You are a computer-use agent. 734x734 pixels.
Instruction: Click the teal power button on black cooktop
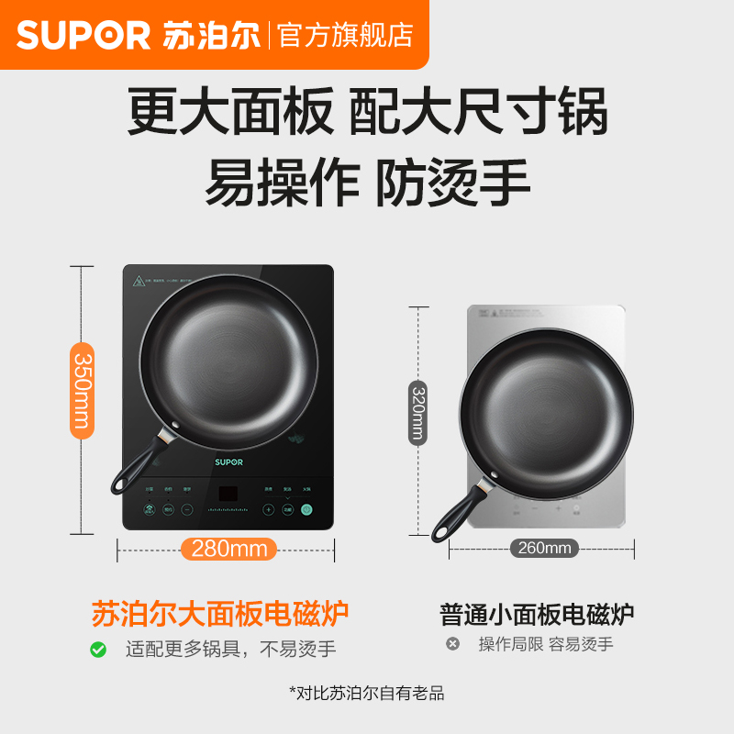306,509
